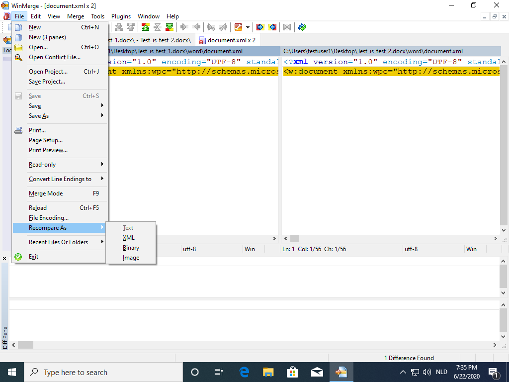Expand the Save As submenu
This screenshot has height=382, width=509.
60,116
